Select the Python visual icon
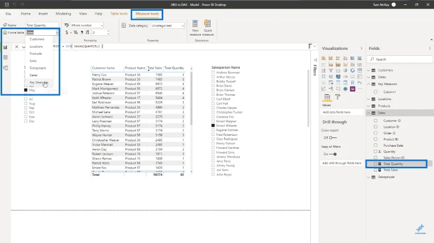The height and width of the screenshot is (243, 434). point(360,83)
